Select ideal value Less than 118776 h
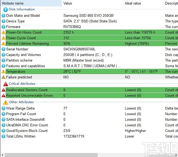 tap(140, 32)
